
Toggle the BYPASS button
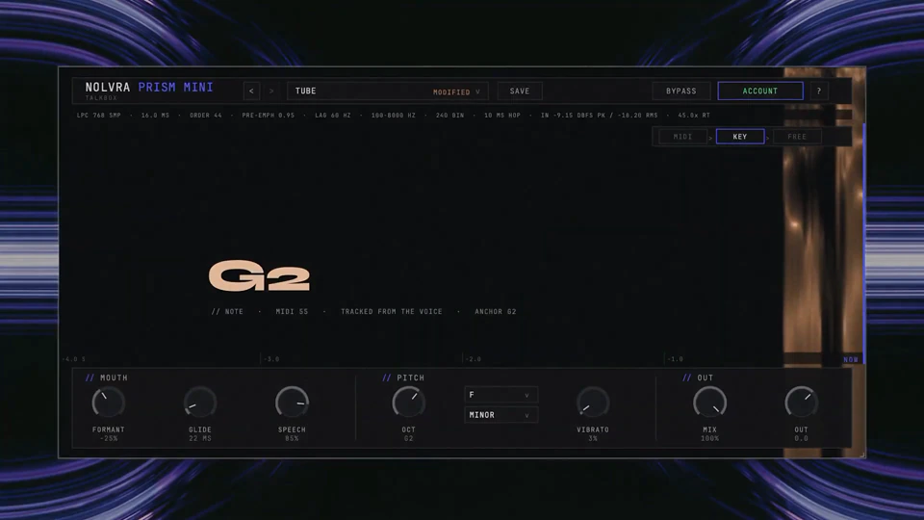[681, 91]
